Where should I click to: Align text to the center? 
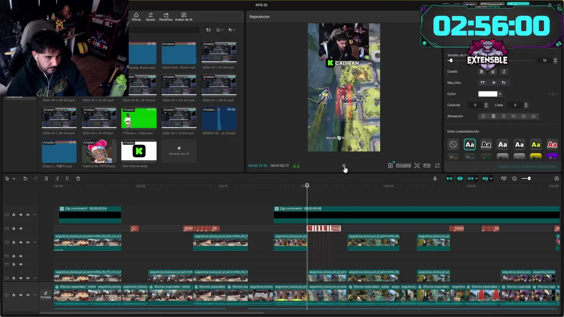point(493,116)
